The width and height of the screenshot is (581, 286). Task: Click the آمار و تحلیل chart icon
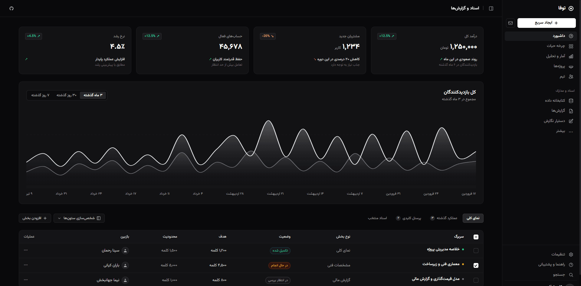pos(571,56)
